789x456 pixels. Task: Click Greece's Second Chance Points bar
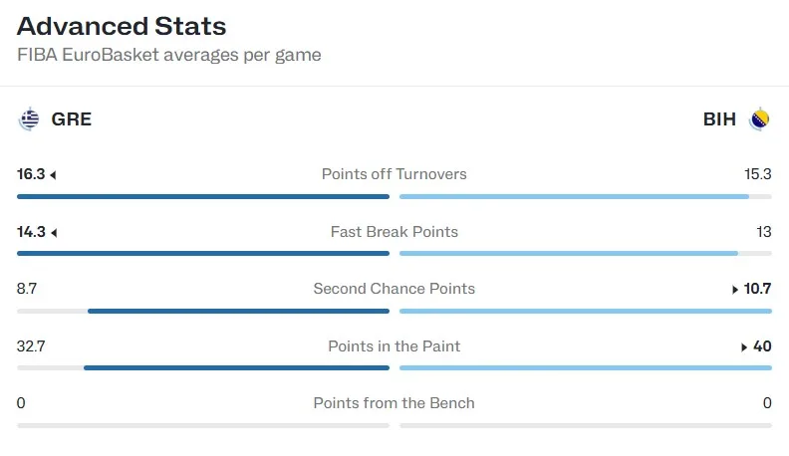[x=238, y=312]
